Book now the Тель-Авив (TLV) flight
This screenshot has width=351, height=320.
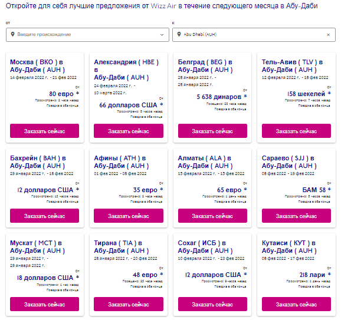click(296, 131)
